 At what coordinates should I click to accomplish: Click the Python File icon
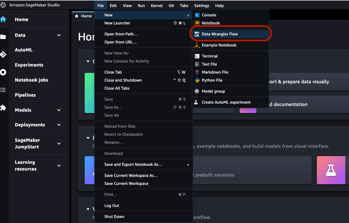click(197, 80)
